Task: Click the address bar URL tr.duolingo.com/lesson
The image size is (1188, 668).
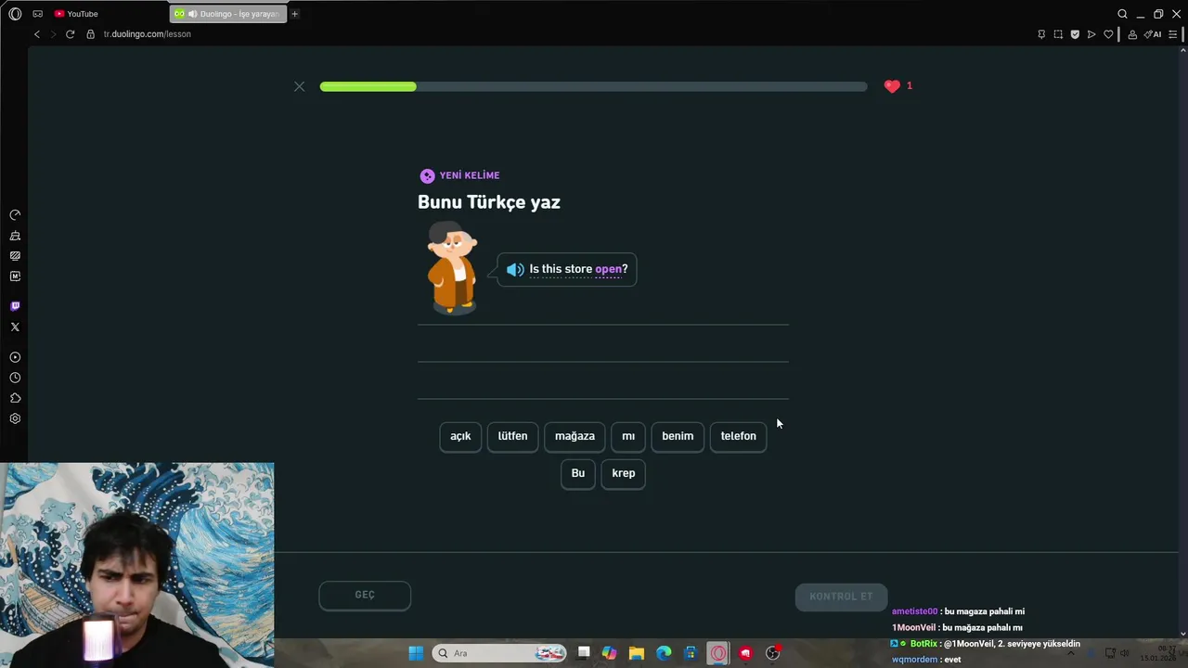Action: 147,34
